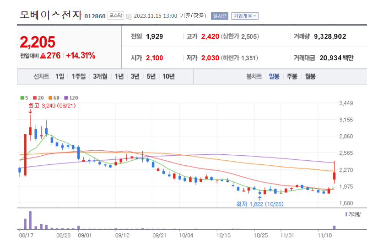
Task: Click the 하한가 1,351 text
Action: (x=239, y=58)
